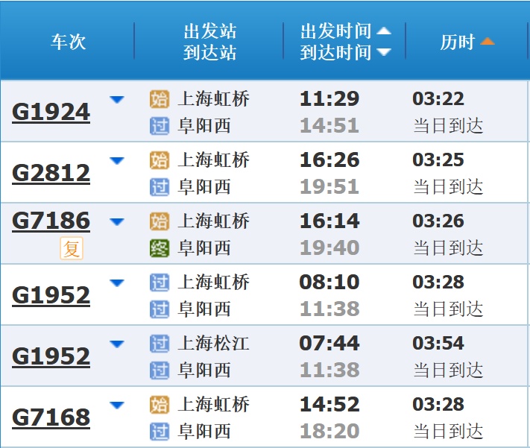Click the pass-through icon beside G1924's 阜阳西
The height and width of the screenshot is (448, 530).
tap(160, 125)
